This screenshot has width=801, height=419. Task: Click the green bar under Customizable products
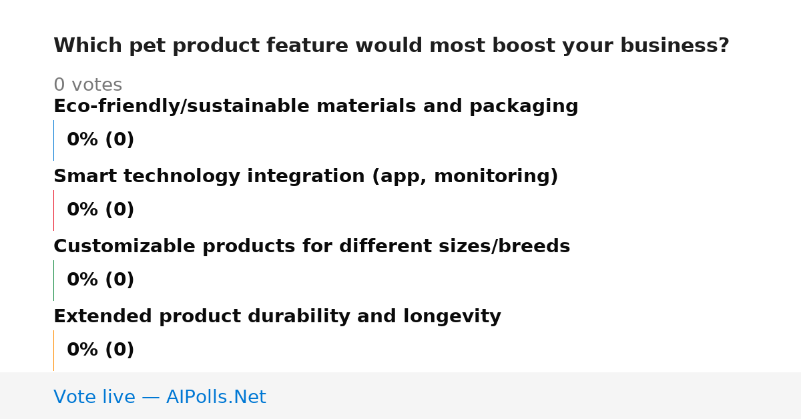53,280
